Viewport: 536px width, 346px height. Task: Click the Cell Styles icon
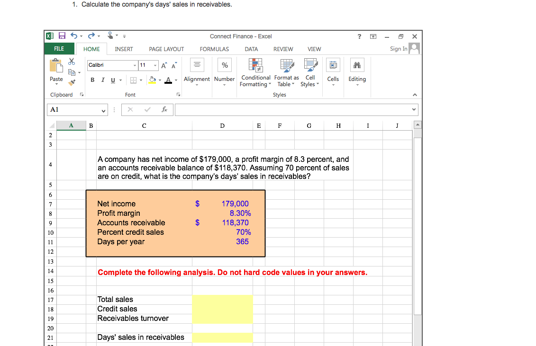309,73
